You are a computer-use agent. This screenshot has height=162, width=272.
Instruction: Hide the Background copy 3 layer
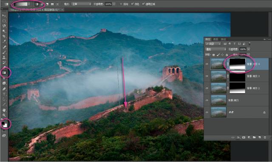pyautogui.click(x=207, y=76)
